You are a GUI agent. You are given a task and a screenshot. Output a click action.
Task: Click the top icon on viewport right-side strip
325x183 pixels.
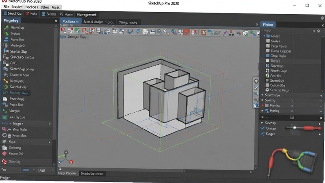click(x=256, y=81)
